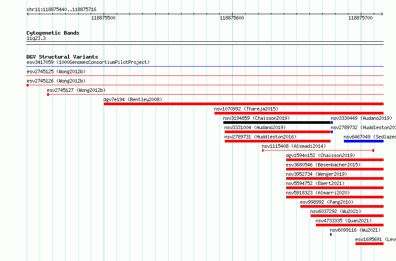Click the nsv3331004 (Audano2019) label
This screenshot has height=261, width=396.
tap(255, 127)
